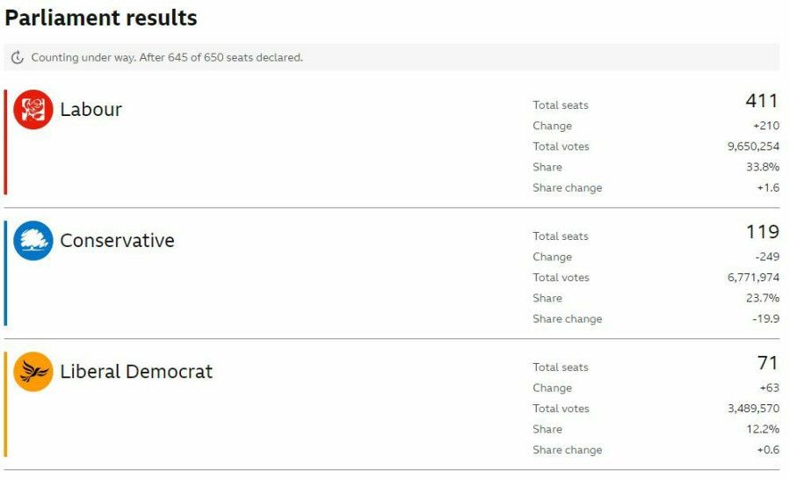Open the Conservative party name link
The width and height of the screenshot is (790, 479).
tap(117, 241)
